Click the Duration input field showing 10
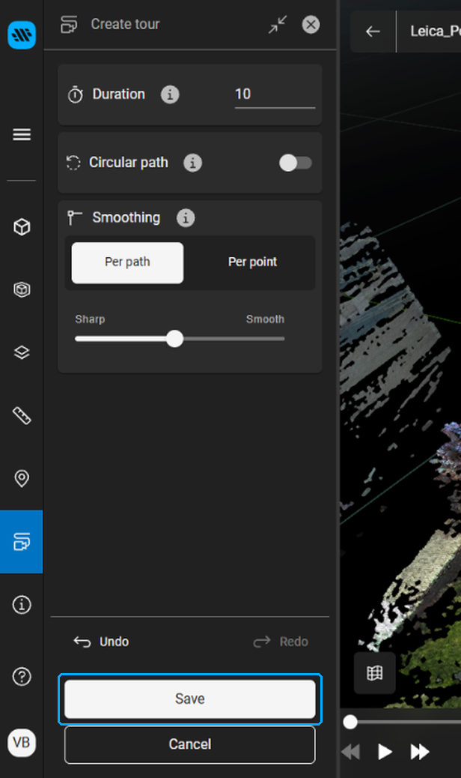The image size is (461, 778). pyautogui.click(x=275, y=94)
